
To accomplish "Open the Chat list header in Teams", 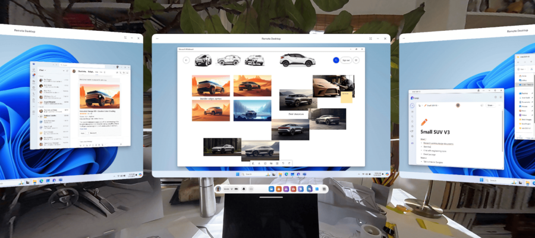I will (x=42, y=70).
